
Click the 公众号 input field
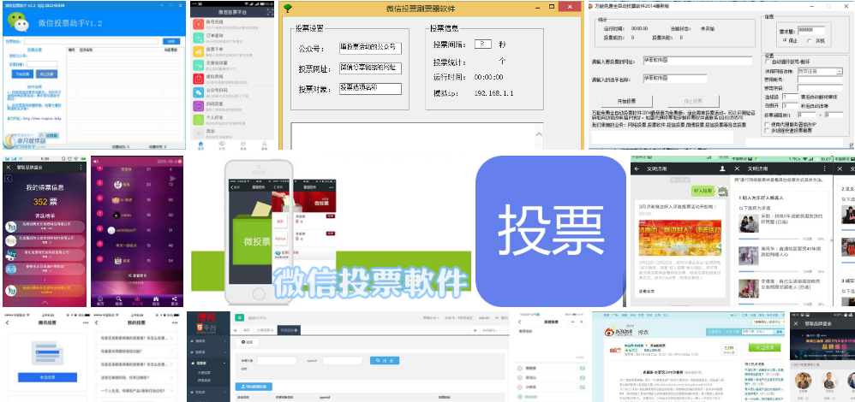click(x=370, y=48)
